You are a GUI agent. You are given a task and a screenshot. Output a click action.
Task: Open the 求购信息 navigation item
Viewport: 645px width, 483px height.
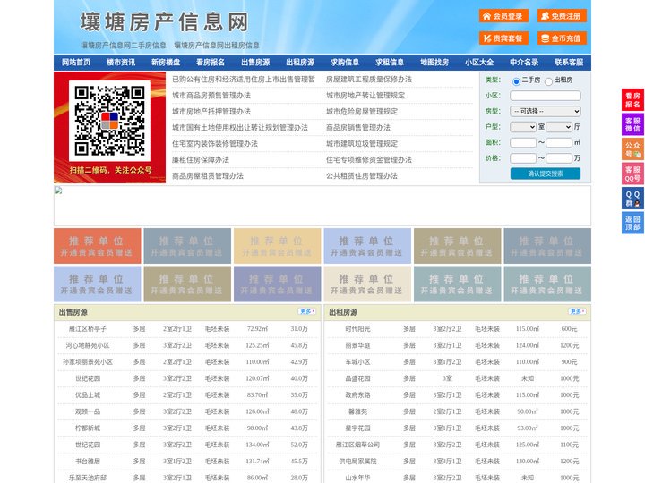coord(345,63)
